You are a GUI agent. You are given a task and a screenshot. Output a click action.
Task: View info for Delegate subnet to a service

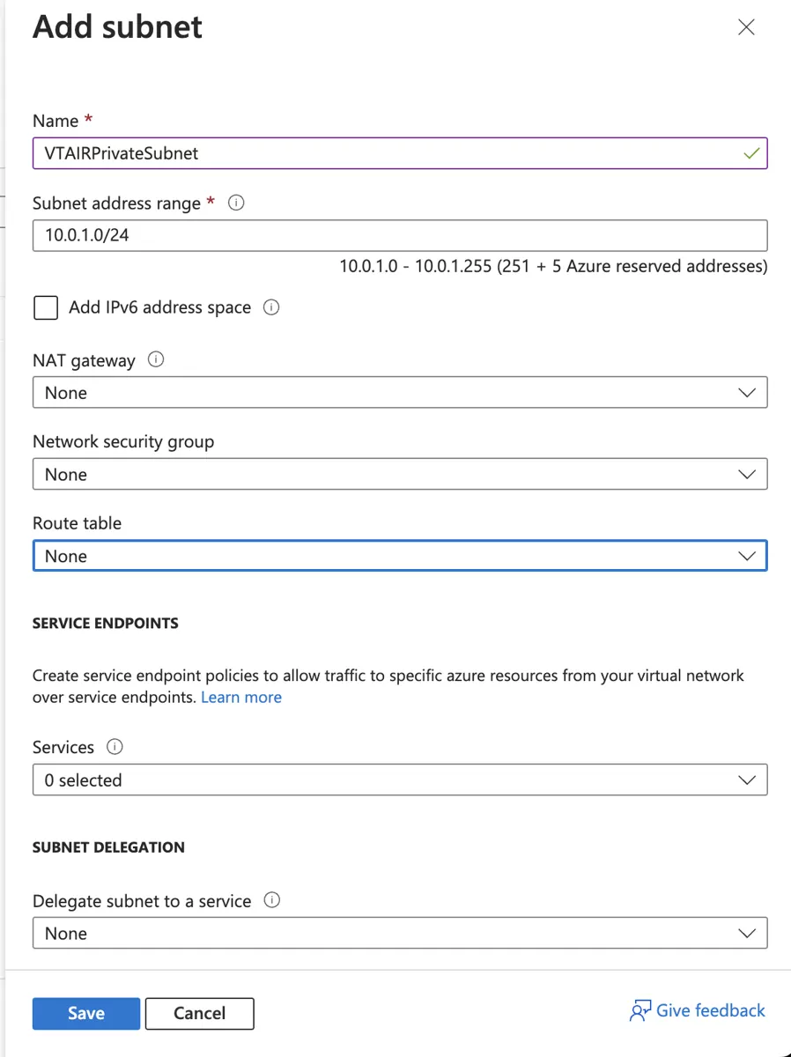tap(271, 900)
